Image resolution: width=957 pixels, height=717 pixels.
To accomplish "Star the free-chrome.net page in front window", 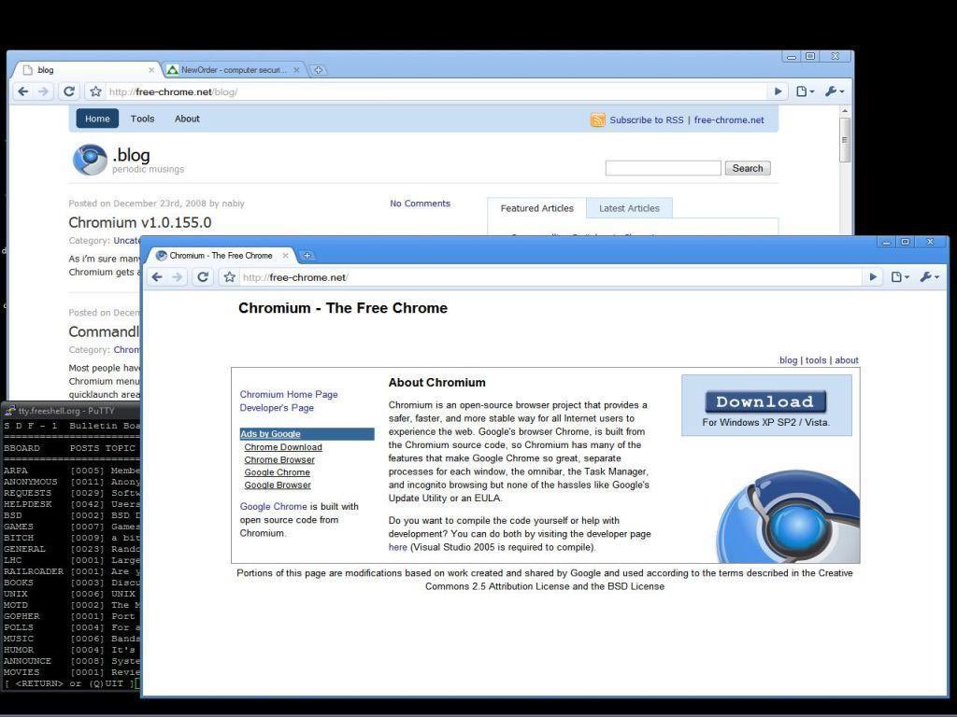I will coord(230,277).
